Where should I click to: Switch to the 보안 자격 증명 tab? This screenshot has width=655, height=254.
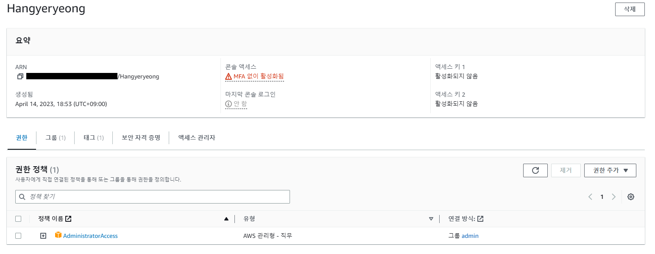[x=141, y=138]
